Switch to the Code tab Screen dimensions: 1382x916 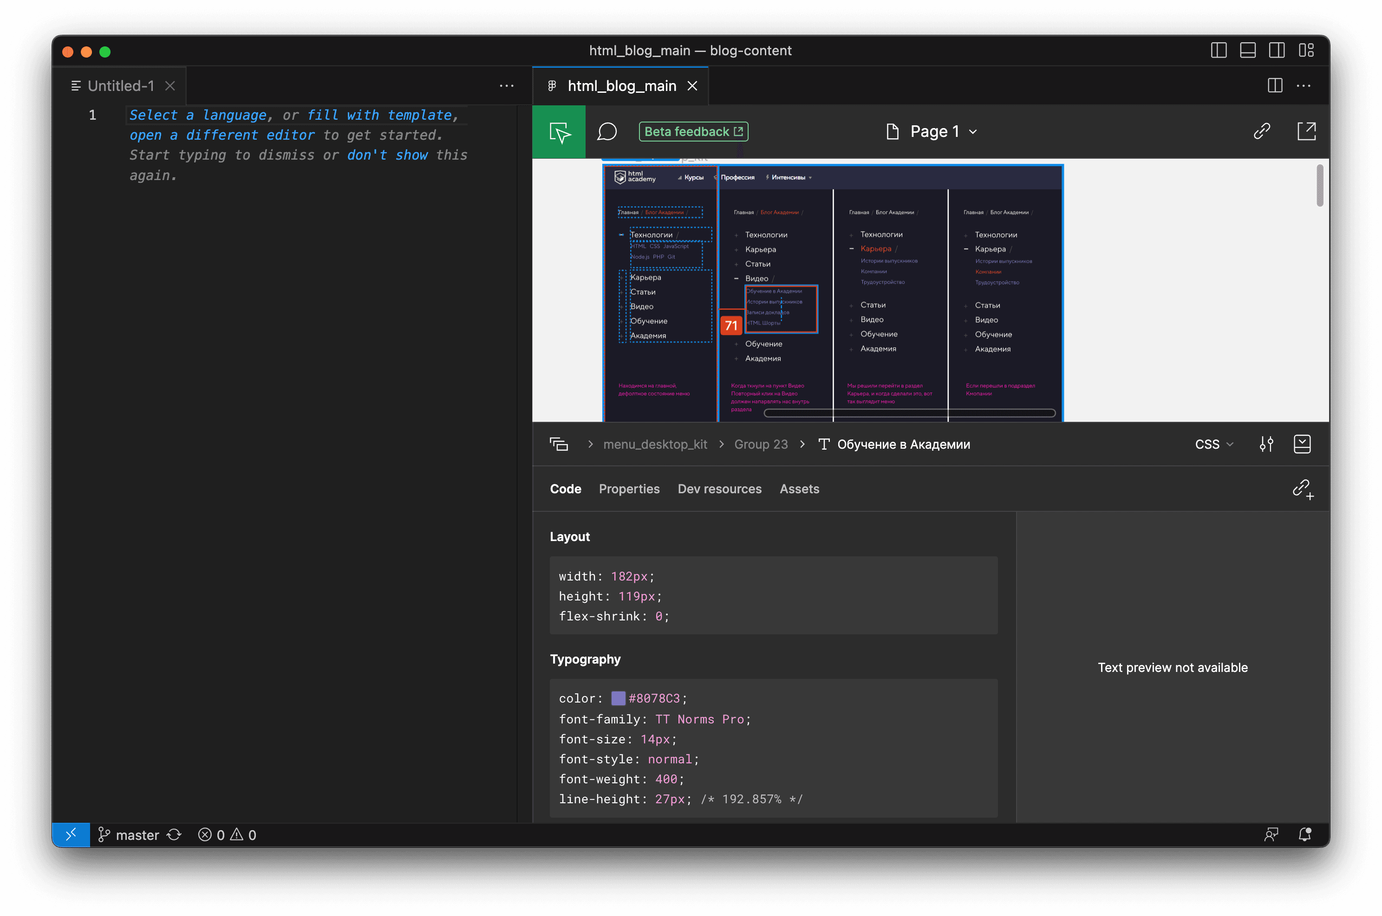click(565, 489)
